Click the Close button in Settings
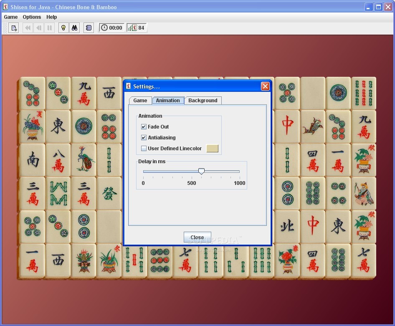Viewport: 395px width, 326px height. pyautogui.click(x=197, y=237)
